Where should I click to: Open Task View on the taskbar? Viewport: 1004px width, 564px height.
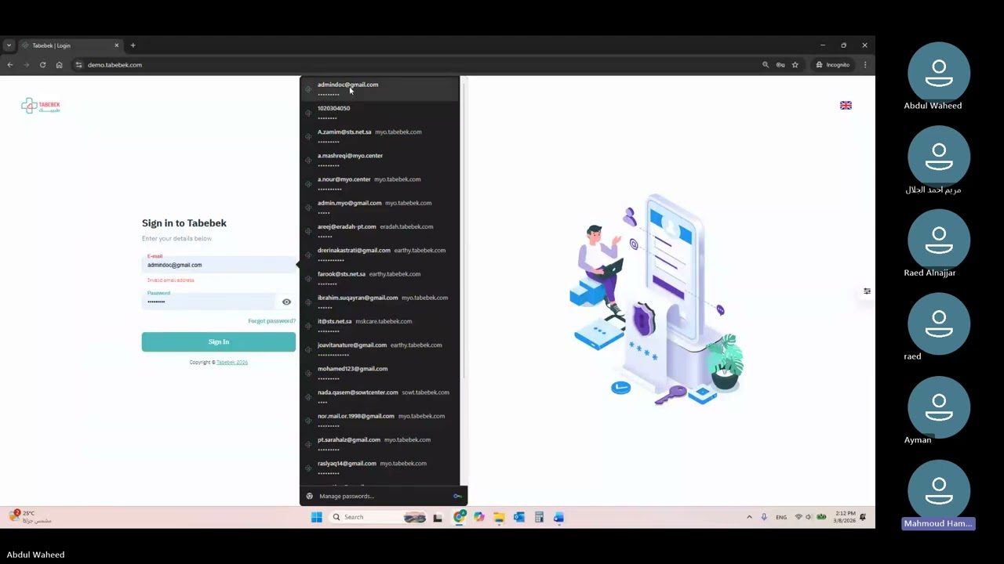click(438, 517)
